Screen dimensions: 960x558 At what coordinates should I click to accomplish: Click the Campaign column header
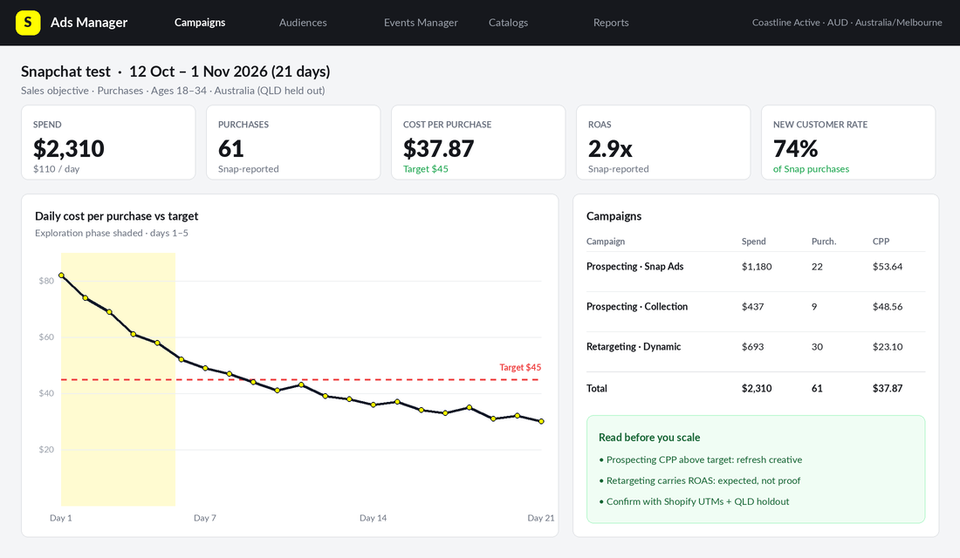[x=606, y=241]
